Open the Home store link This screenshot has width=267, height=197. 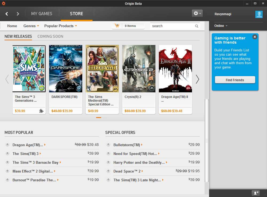point(12,26)
